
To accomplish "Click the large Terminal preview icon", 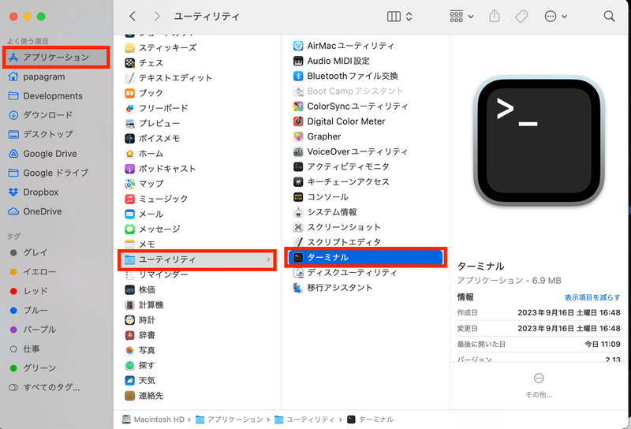I will [539, 142].
